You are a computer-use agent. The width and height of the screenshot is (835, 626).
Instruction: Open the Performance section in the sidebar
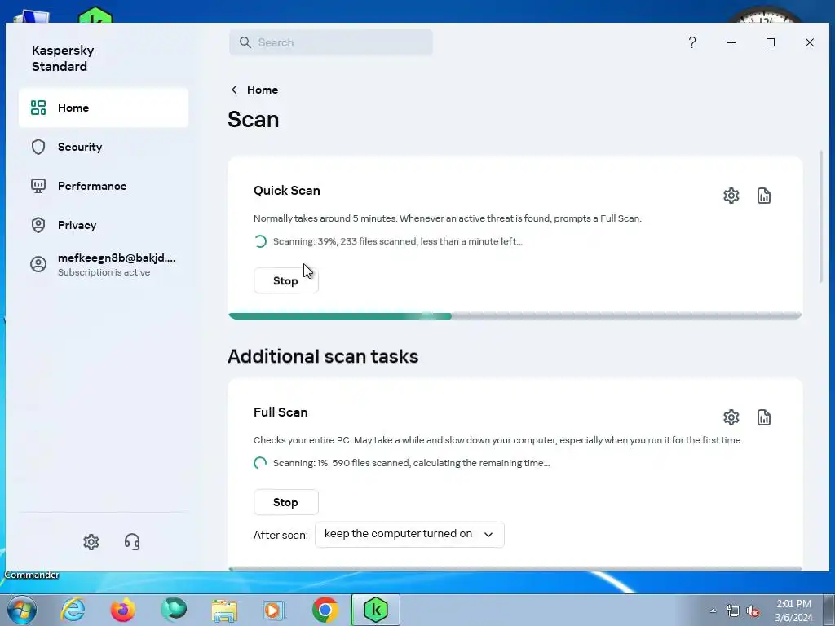(x=104, y=186)
